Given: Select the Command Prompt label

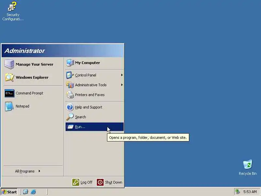Looking at the screenshot, I should [x=29, y=93].
